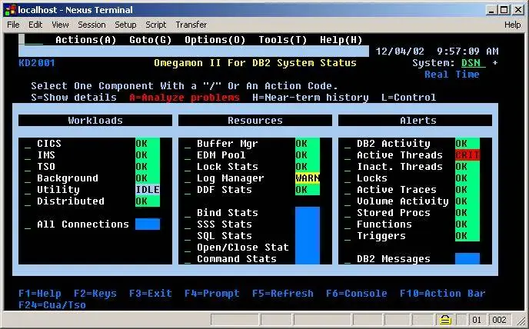Viewport: 529px width, 329px height.
Task: Click the blue All Connections status box
Action: tap(148, 224)
